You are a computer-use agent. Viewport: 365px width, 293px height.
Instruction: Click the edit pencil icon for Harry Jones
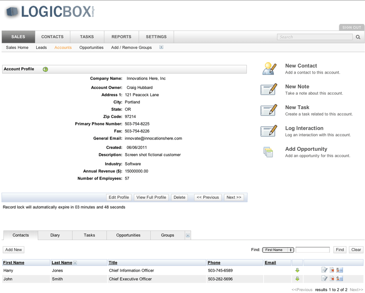324,270
